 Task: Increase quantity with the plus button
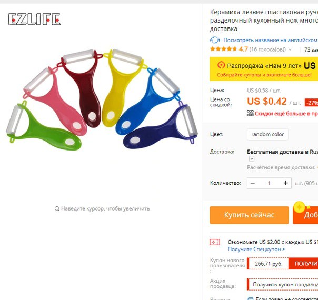pyautogui.click(x=285, y=183)
